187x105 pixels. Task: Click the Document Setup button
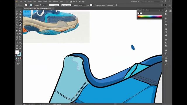tap(101, 5)
